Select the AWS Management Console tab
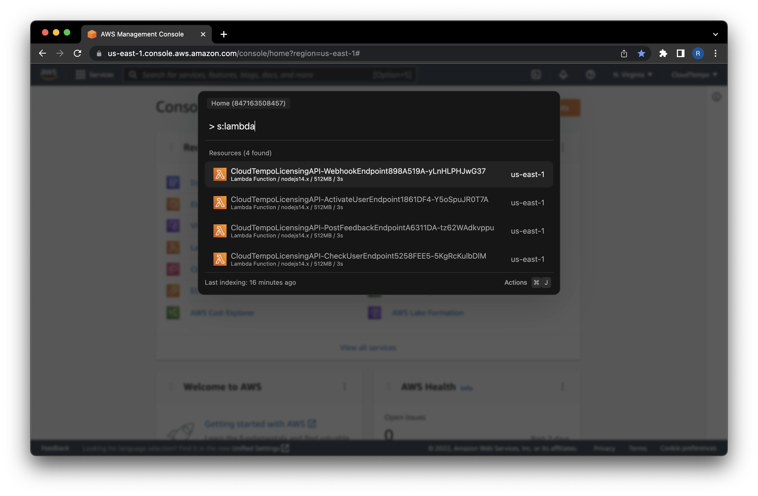 point(146,34)
